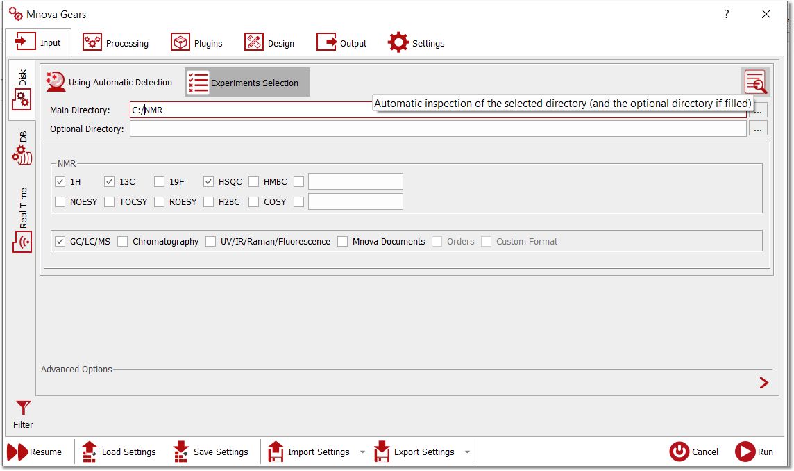Image resolution: width=794 pixels, height=471 pixels.
Task: Open the Input tab
Action: tap(38, 42)
